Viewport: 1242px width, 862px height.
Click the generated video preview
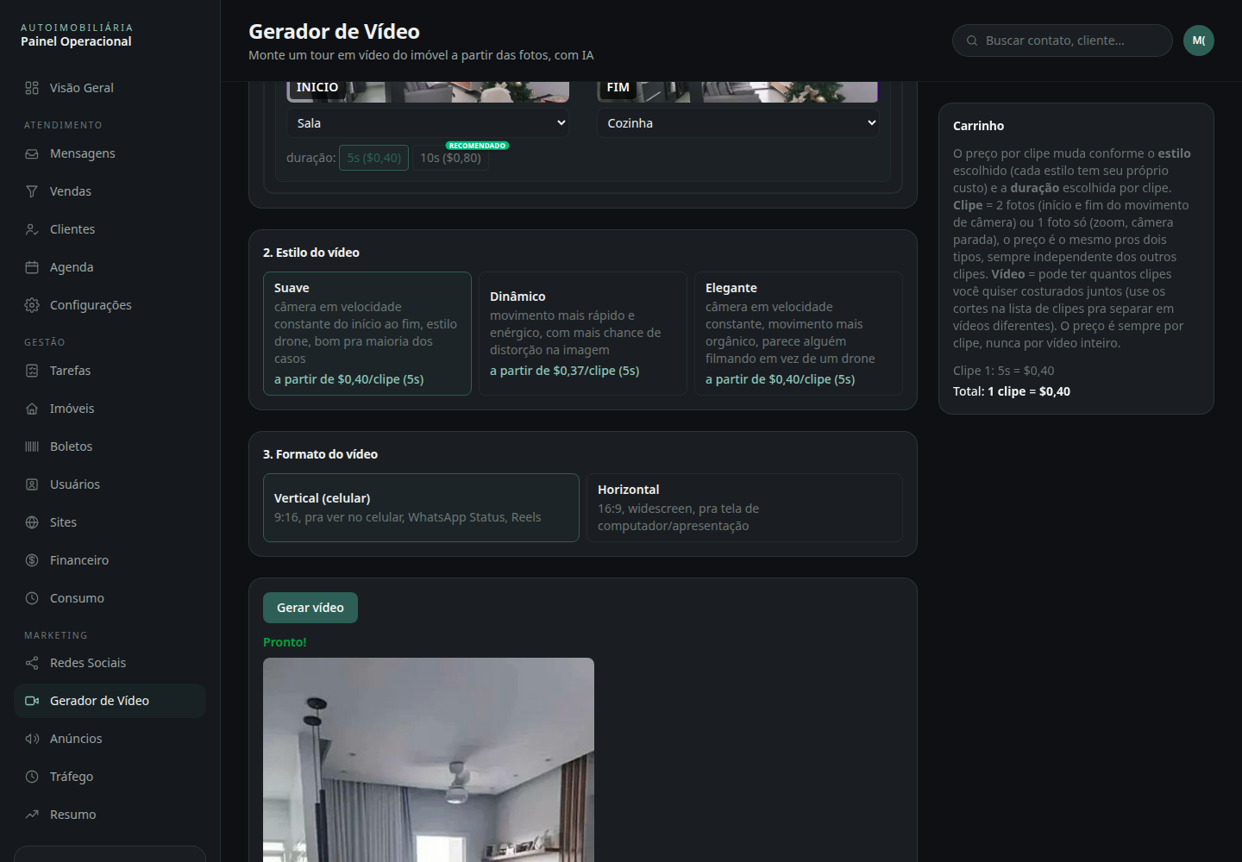click(429, 759)
